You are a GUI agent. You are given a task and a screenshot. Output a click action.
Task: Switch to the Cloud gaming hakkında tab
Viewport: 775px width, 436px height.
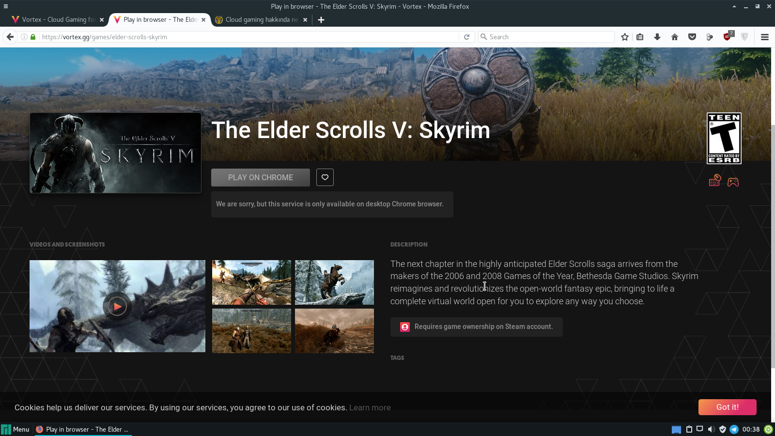click(x=262, y=20)
